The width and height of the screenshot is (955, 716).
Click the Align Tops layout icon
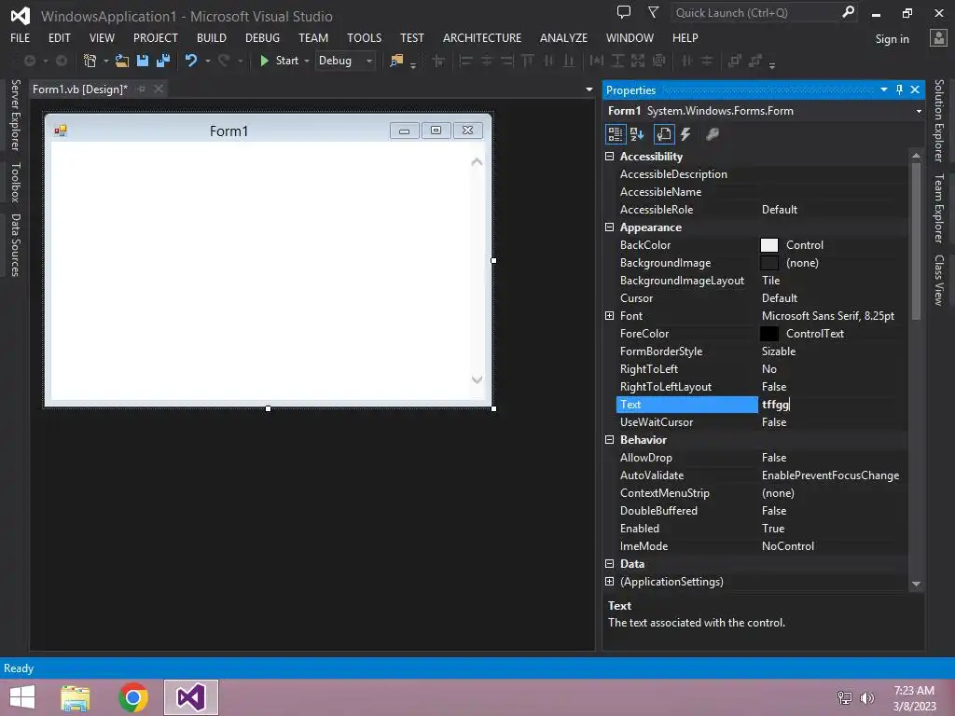(x=528, y=61)
